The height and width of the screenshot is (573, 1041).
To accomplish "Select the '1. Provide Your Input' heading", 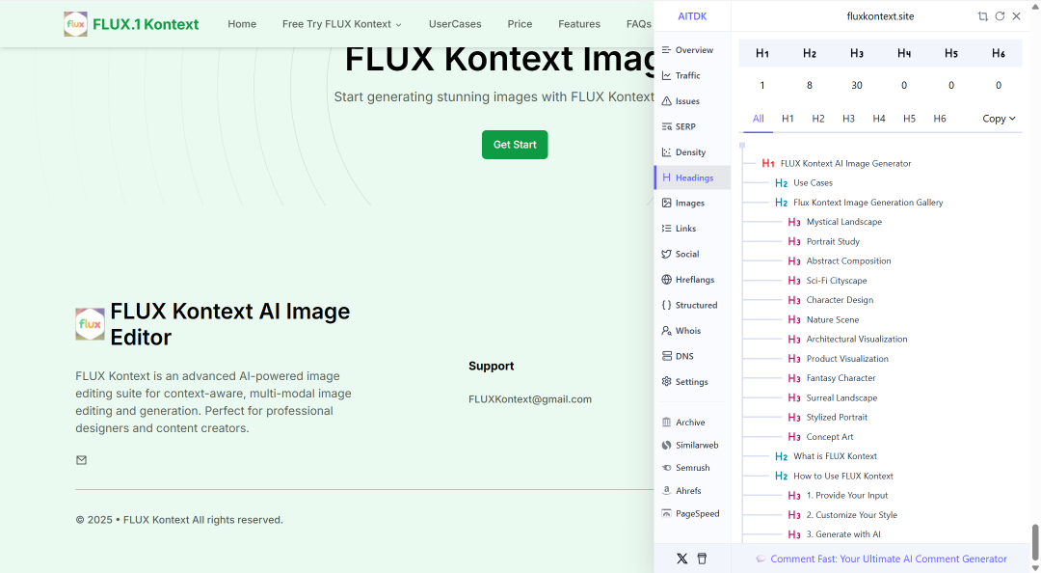I will coord(847,495).
